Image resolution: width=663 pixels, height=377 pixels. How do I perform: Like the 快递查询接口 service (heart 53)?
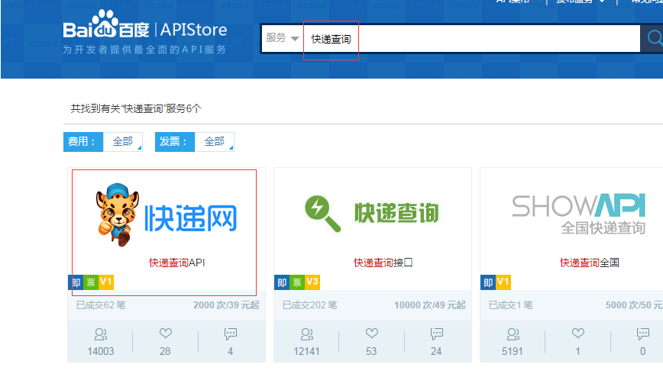click(x=372, y=333)
